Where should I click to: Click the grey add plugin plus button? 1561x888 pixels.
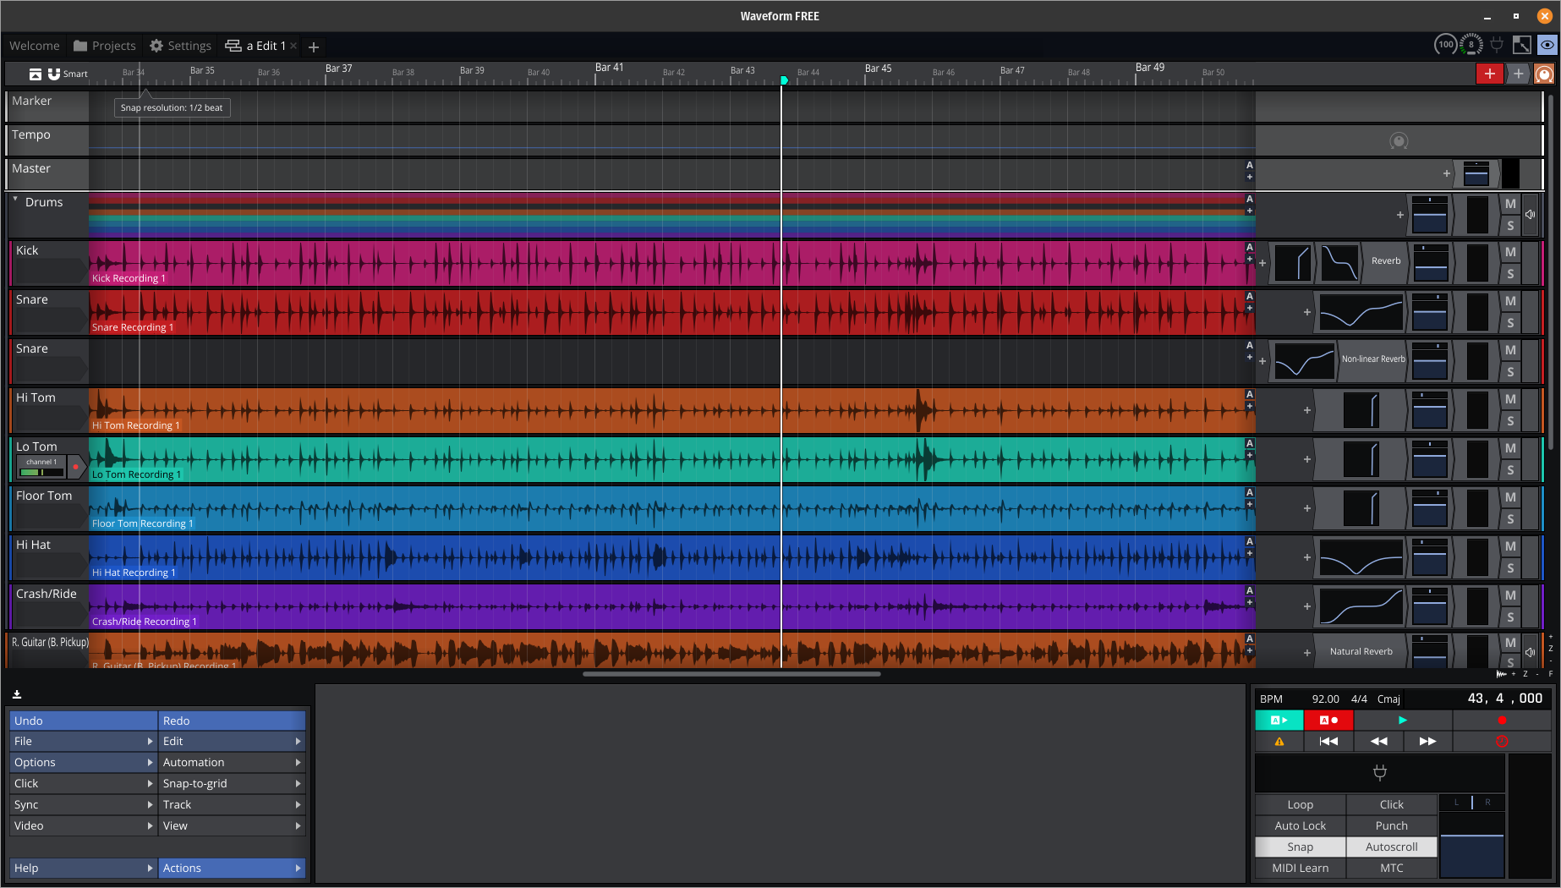[x=1518, y=74]
